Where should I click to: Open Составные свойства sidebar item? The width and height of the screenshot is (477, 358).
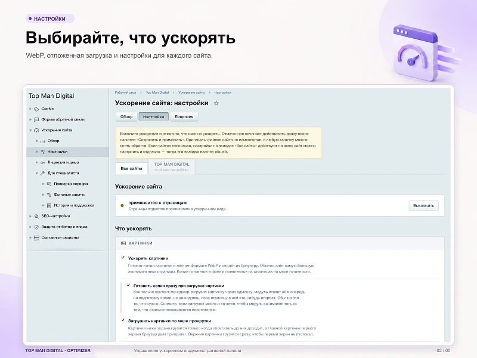tap(60, 237)
